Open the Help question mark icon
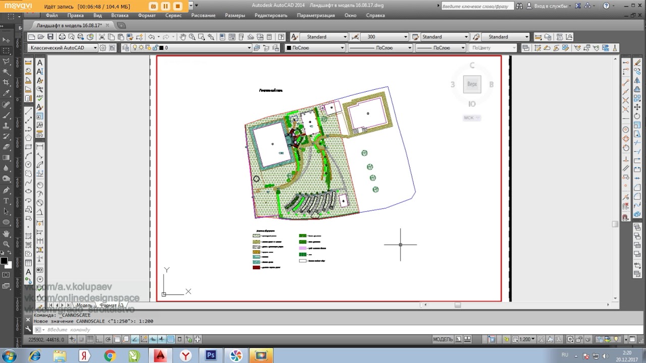Screen dimensions: 646x363 pos(281,37)
